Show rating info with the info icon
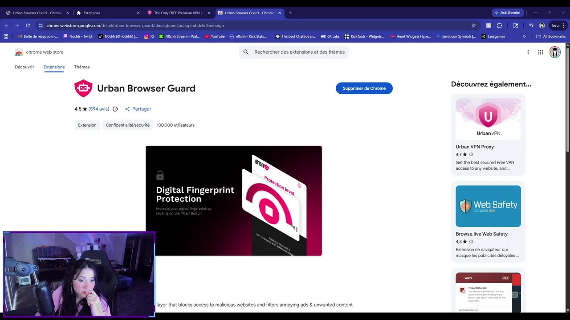 tap(115, 109)
